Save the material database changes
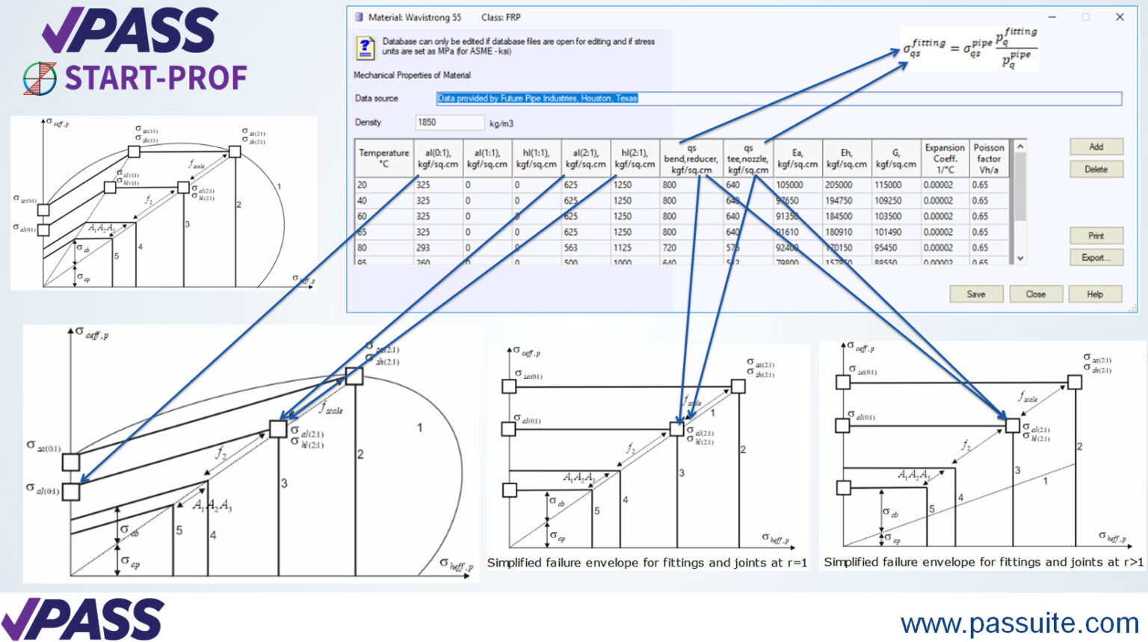 coord(975,294)
